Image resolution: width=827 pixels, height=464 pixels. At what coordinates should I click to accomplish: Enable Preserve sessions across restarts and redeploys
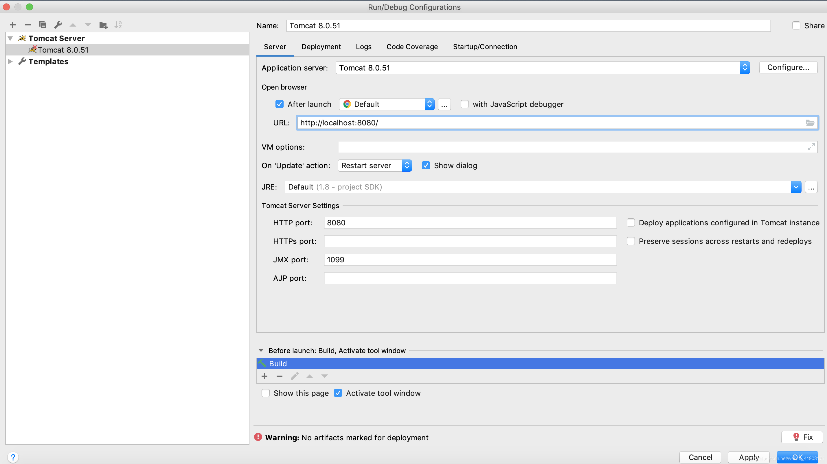point(631,241)
